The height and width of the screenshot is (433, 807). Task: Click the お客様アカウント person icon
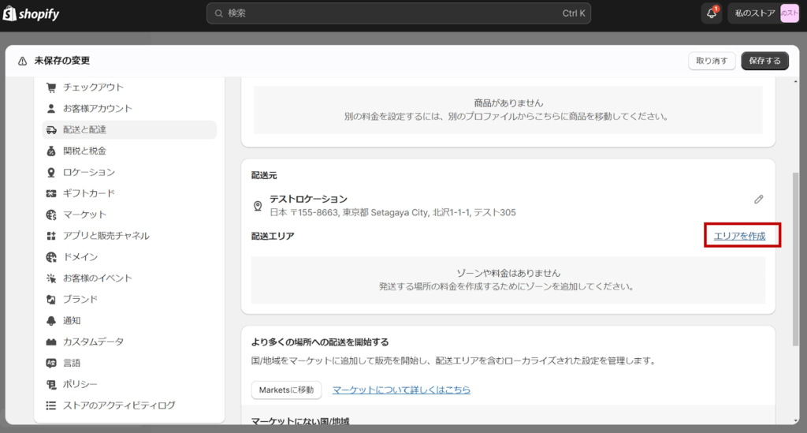point(51,109)
